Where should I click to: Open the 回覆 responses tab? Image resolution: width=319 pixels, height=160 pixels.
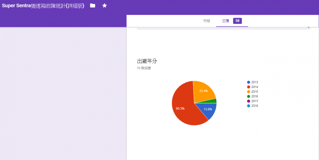[x=226, y=21]
